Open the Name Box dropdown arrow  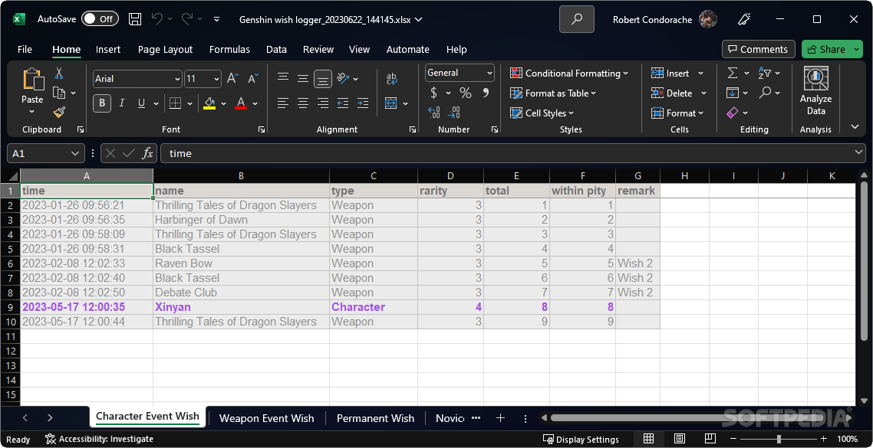(75, 153)
